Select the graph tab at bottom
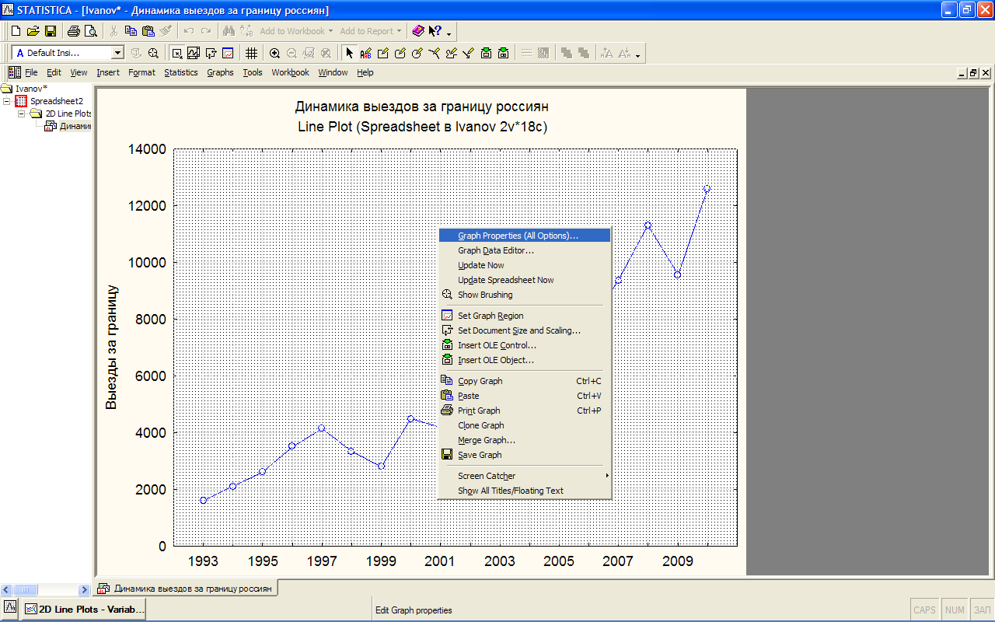The image size is (995, 622). [185, 589]
